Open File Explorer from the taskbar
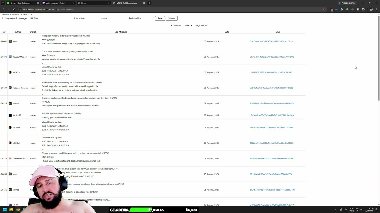This screenshot has height=213, width=380. tap(11, 210)
